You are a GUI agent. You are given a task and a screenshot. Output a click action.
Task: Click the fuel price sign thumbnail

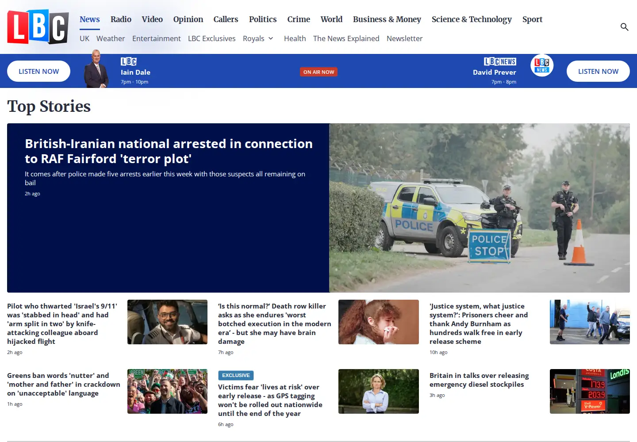point(590,391)
